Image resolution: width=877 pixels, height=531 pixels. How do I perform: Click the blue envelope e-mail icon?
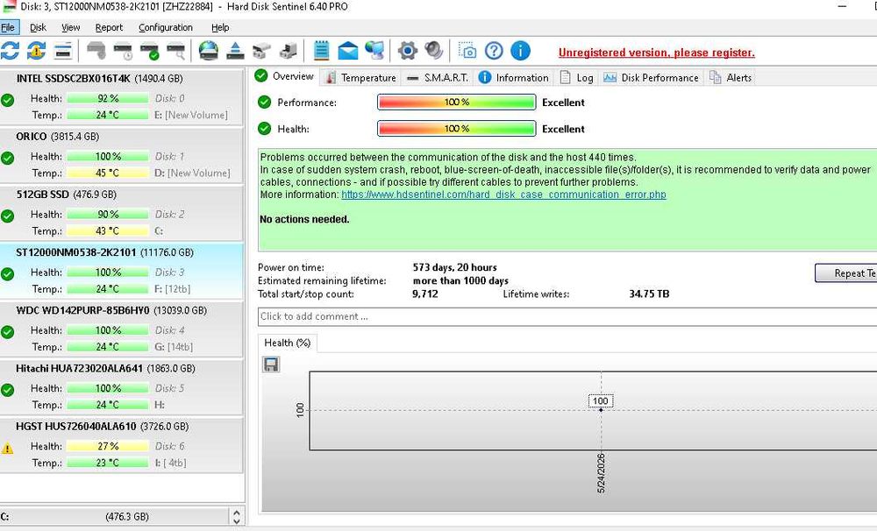[348, 51]
